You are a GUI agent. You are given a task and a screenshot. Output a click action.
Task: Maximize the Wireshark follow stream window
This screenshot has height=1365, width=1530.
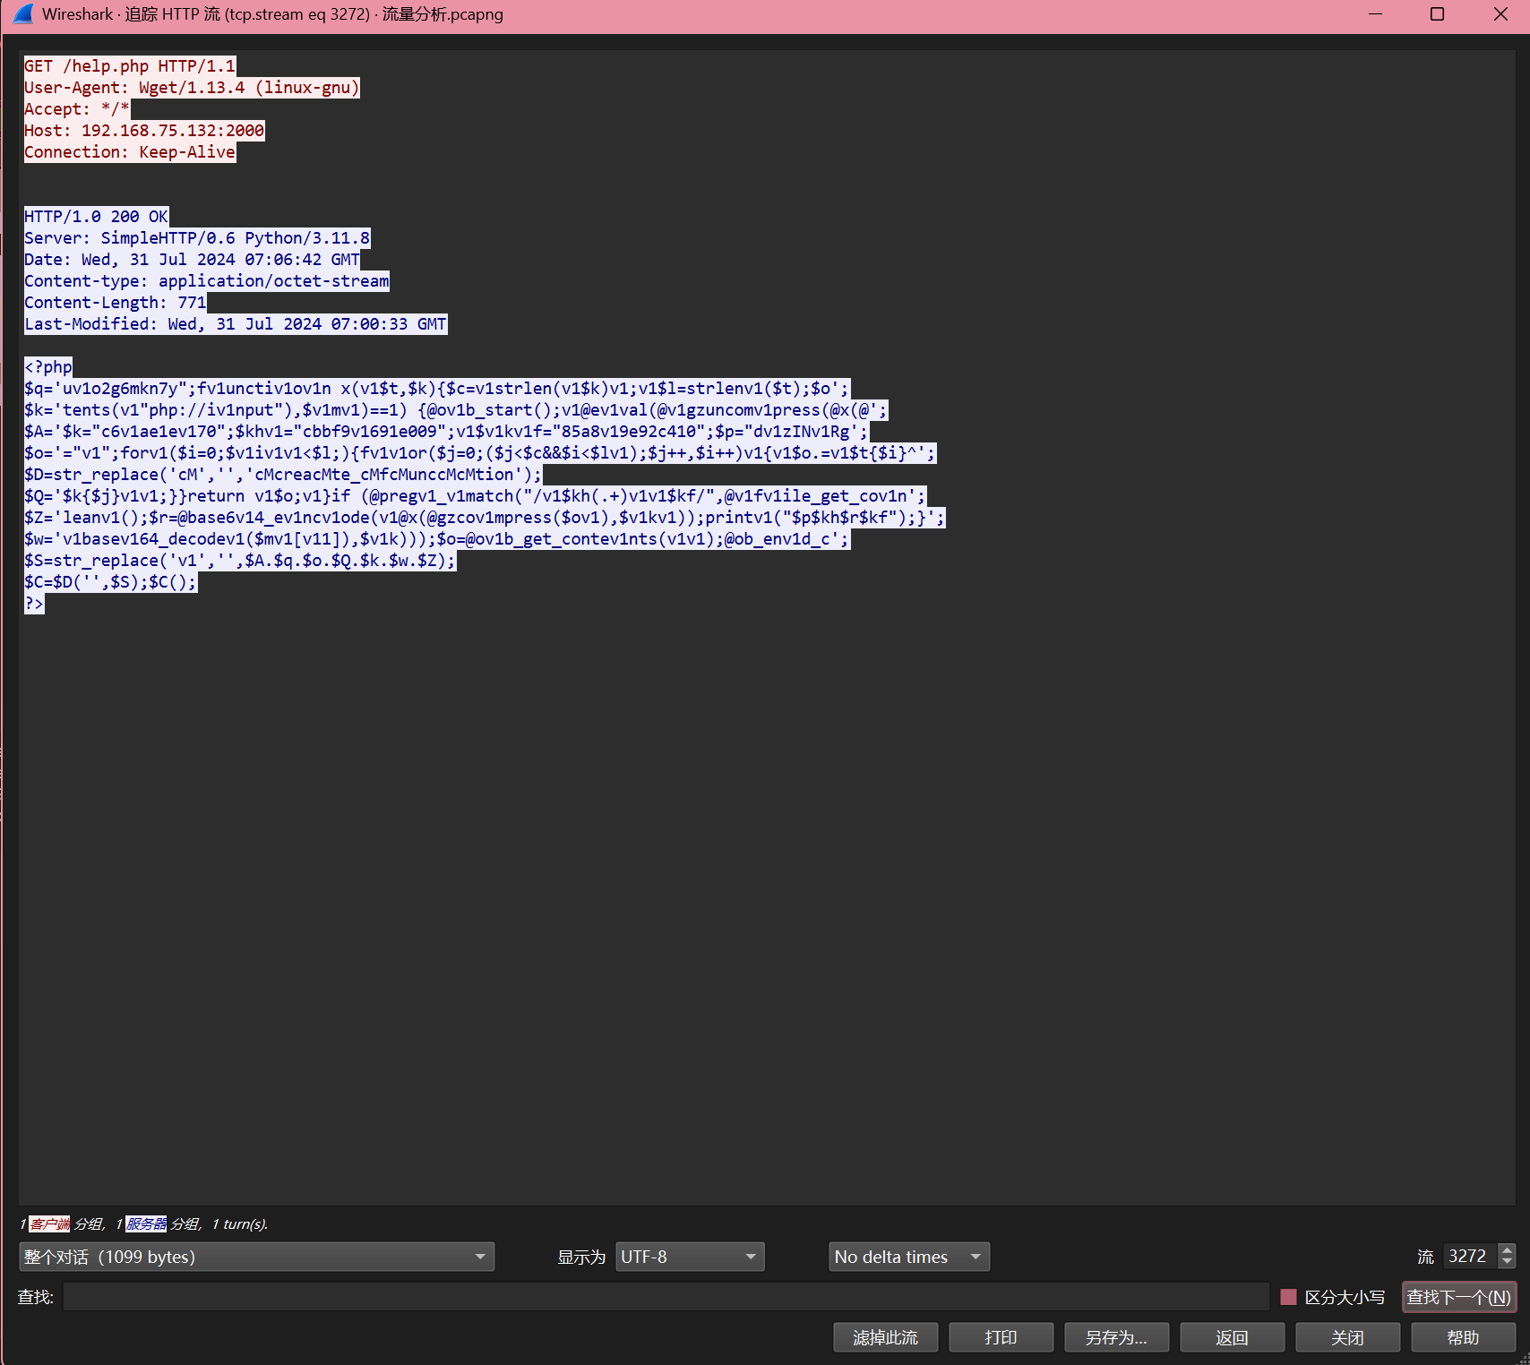(1438, 13)
